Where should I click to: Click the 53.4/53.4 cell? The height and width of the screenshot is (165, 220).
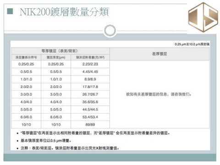pyautogui.click(x=90, y=117)
